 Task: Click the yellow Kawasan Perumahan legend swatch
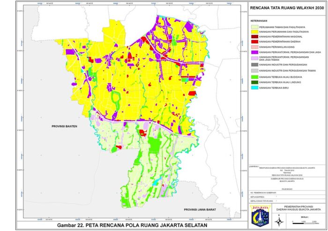click(254, 31)
